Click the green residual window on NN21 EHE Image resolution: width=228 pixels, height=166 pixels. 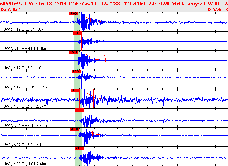(79, 118)
